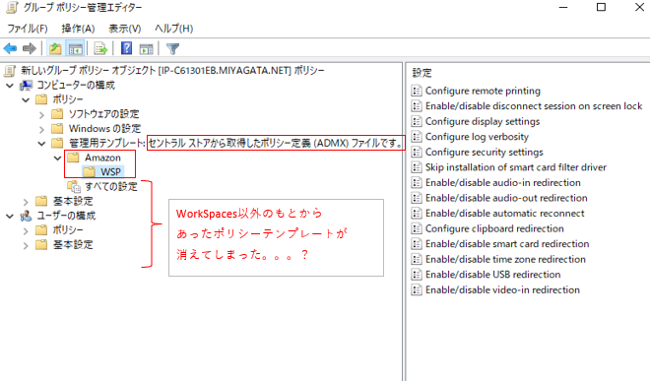Click the Configure remote printing setting icon
The image size is (650, 381).
click(x=417, y=91)
